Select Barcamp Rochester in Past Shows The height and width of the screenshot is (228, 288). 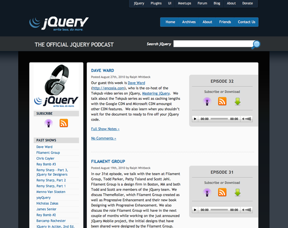coord(51,221)
